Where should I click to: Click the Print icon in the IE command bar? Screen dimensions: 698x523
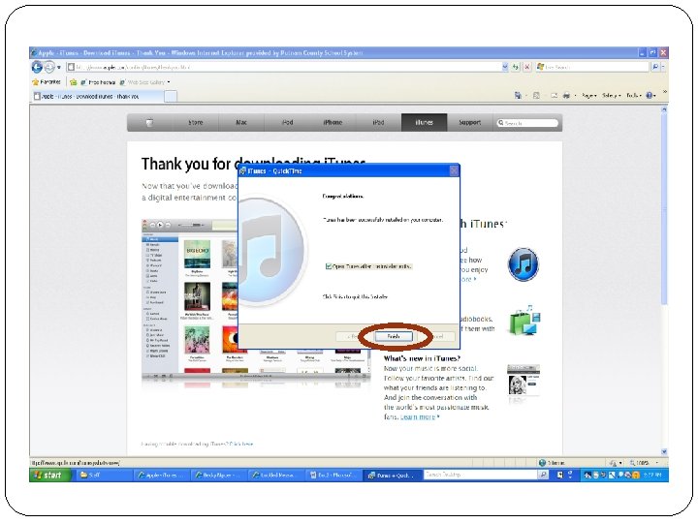[x=566, y=95]
